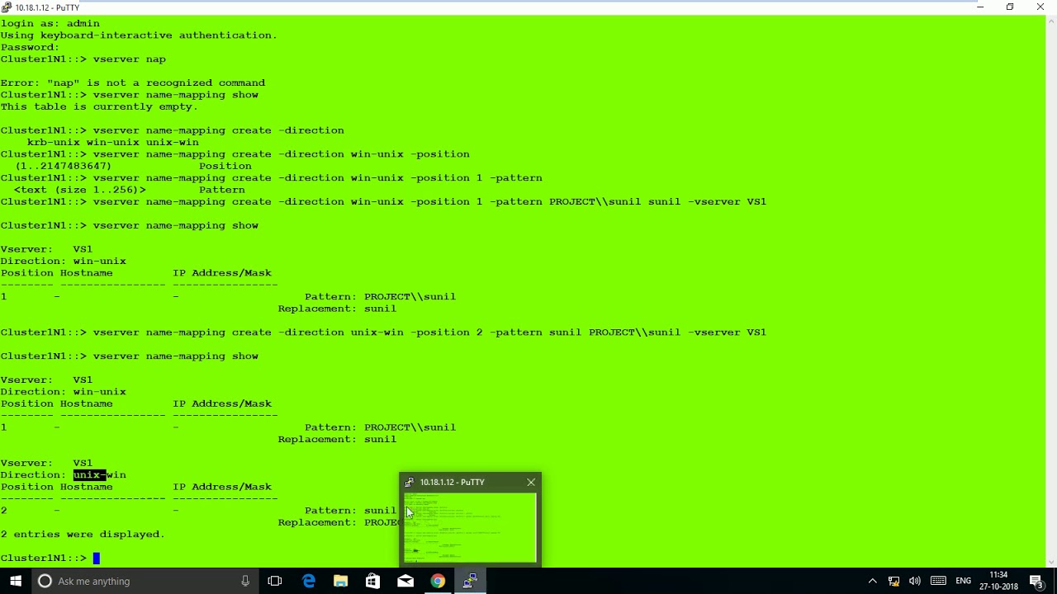Click the PuTTY title bar text '10.18.1.12 - PuTTY'
This screenshot has width=1057, height=594.
pyautogui.click(x=47, y=7)
